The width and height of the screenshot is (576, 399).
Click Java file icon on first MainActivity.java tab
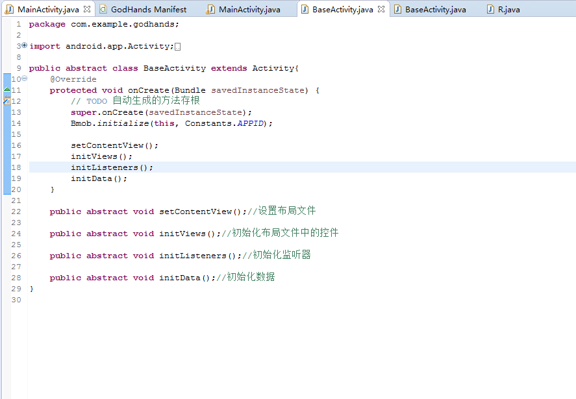click(x=10, y=10)
